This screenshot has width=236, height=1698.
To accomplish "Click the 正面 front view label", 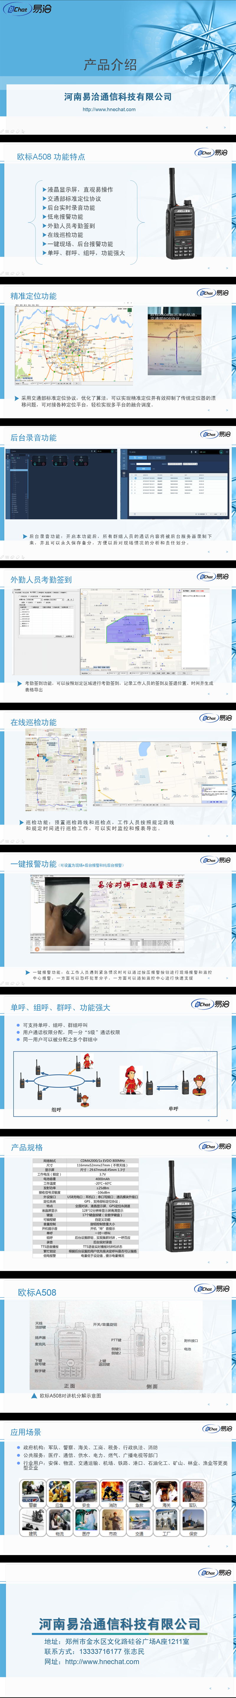I will (70, 1386).
